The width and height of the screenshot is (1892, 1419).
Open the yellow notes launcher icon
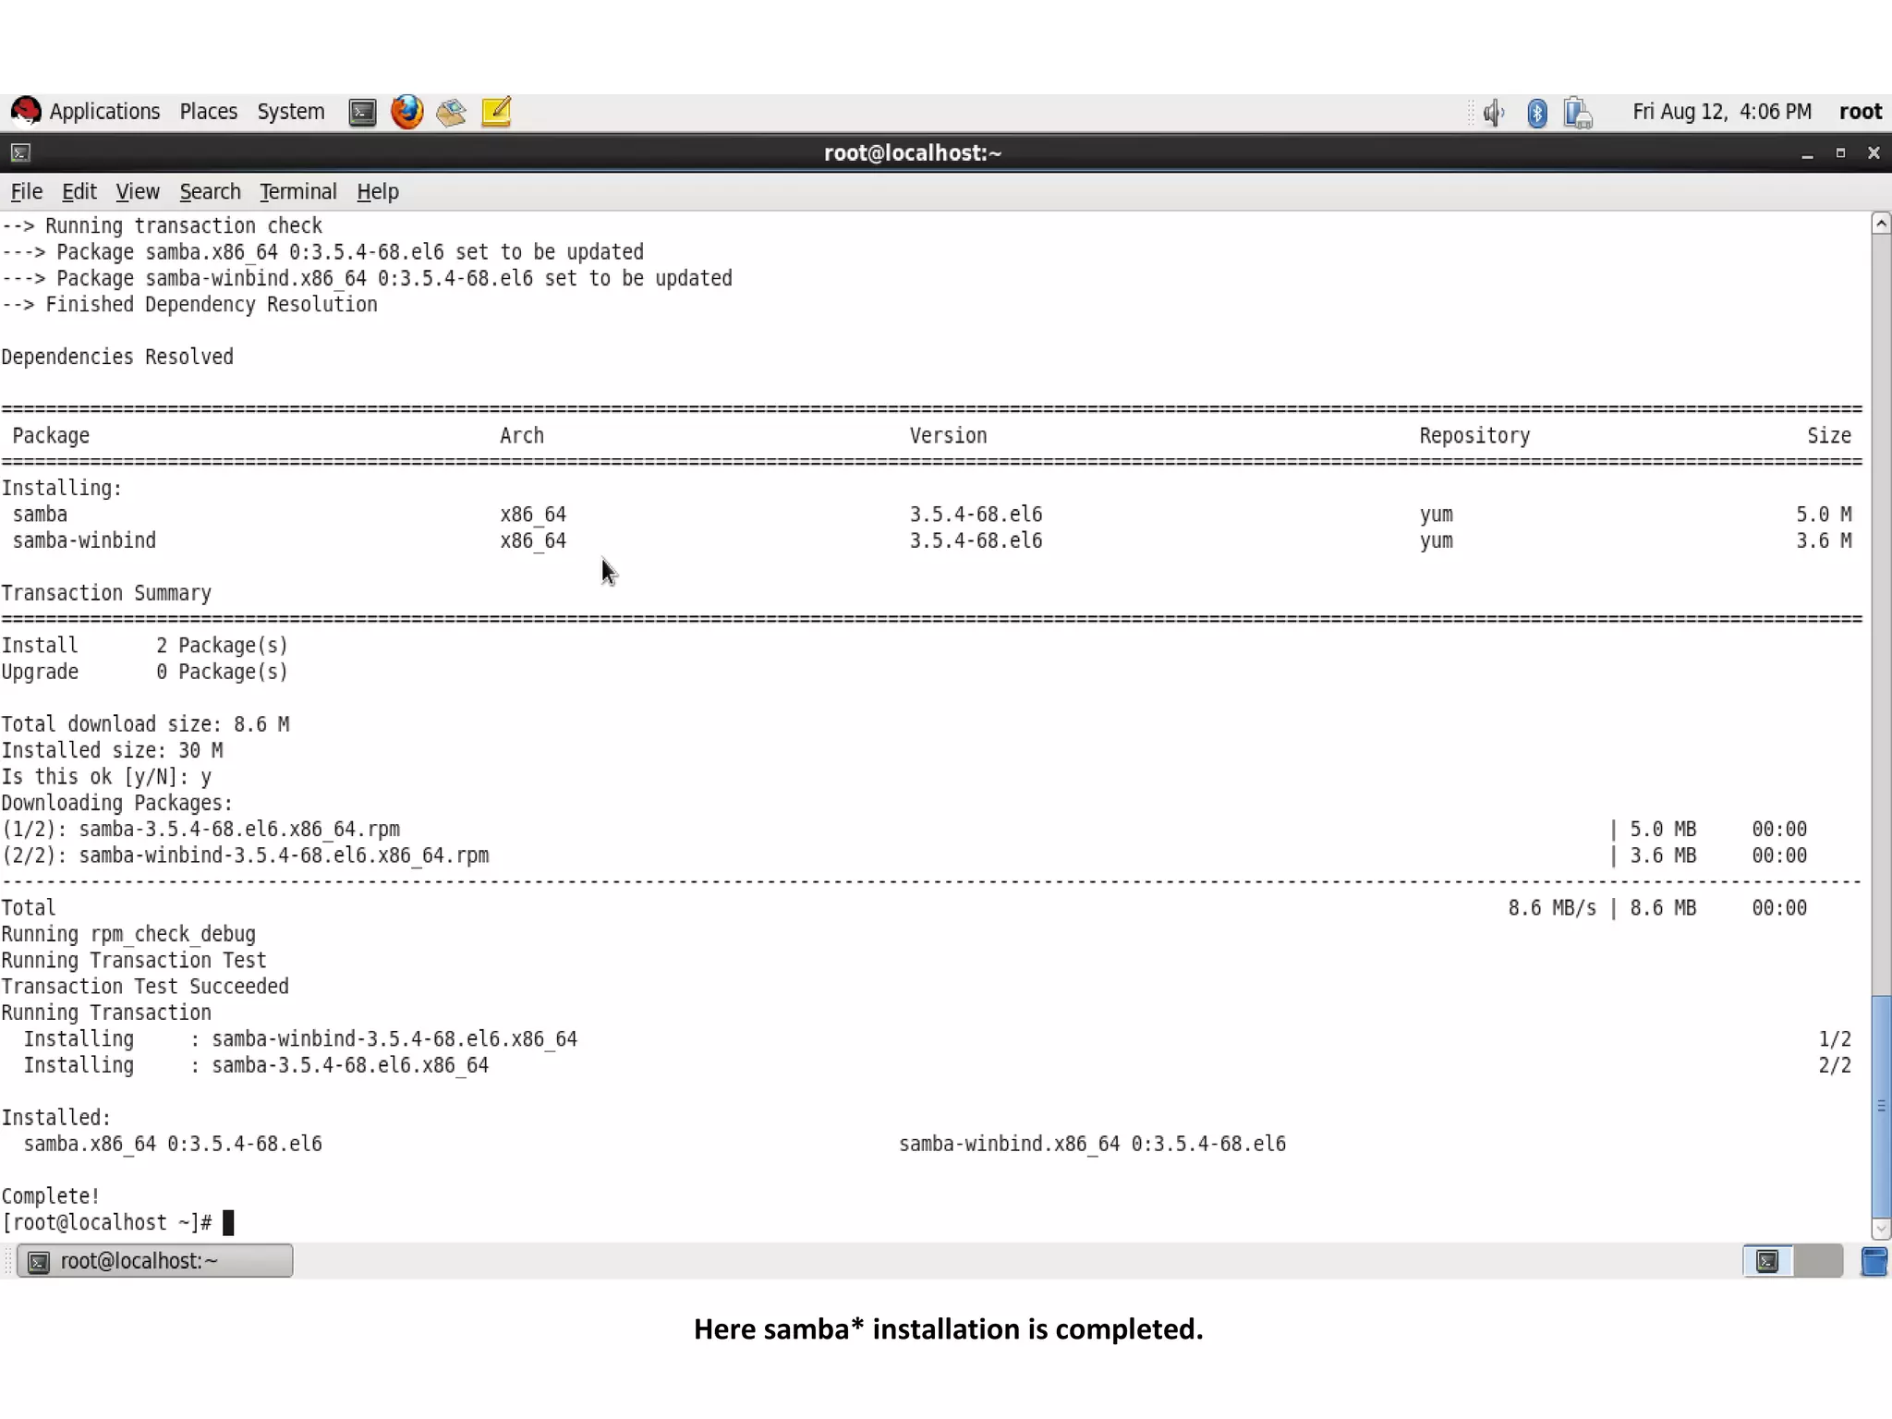(x=496, y=113)
